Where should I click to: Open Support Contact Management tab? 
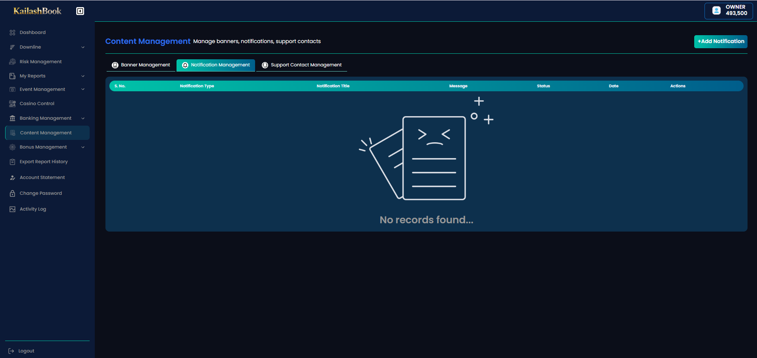tap(302, 65)
